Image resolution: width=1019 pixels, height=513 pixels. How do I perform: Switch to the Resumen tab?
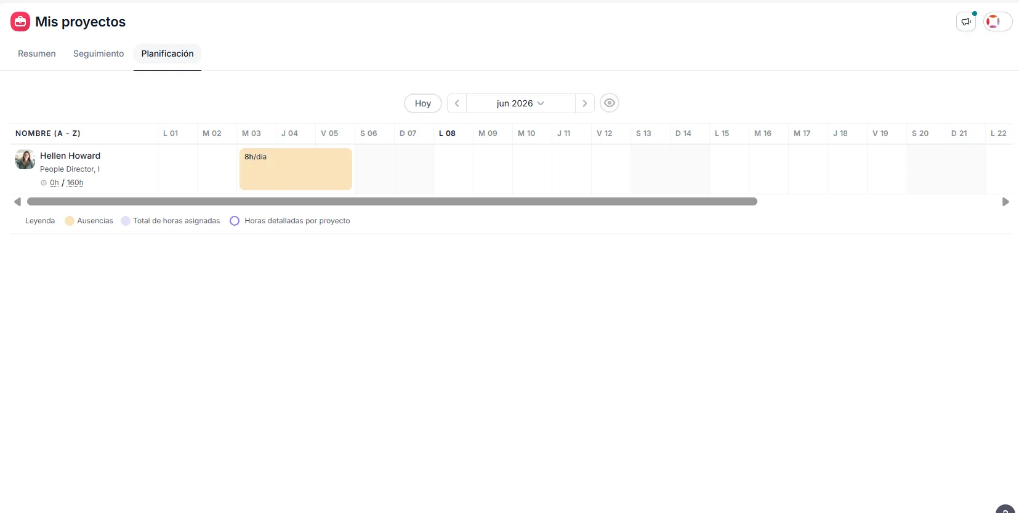pyautogui.click(x=37, y=54)
